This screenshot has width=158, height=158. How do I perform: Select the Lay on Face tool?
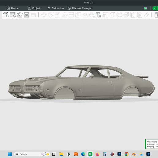click(64, 15)
